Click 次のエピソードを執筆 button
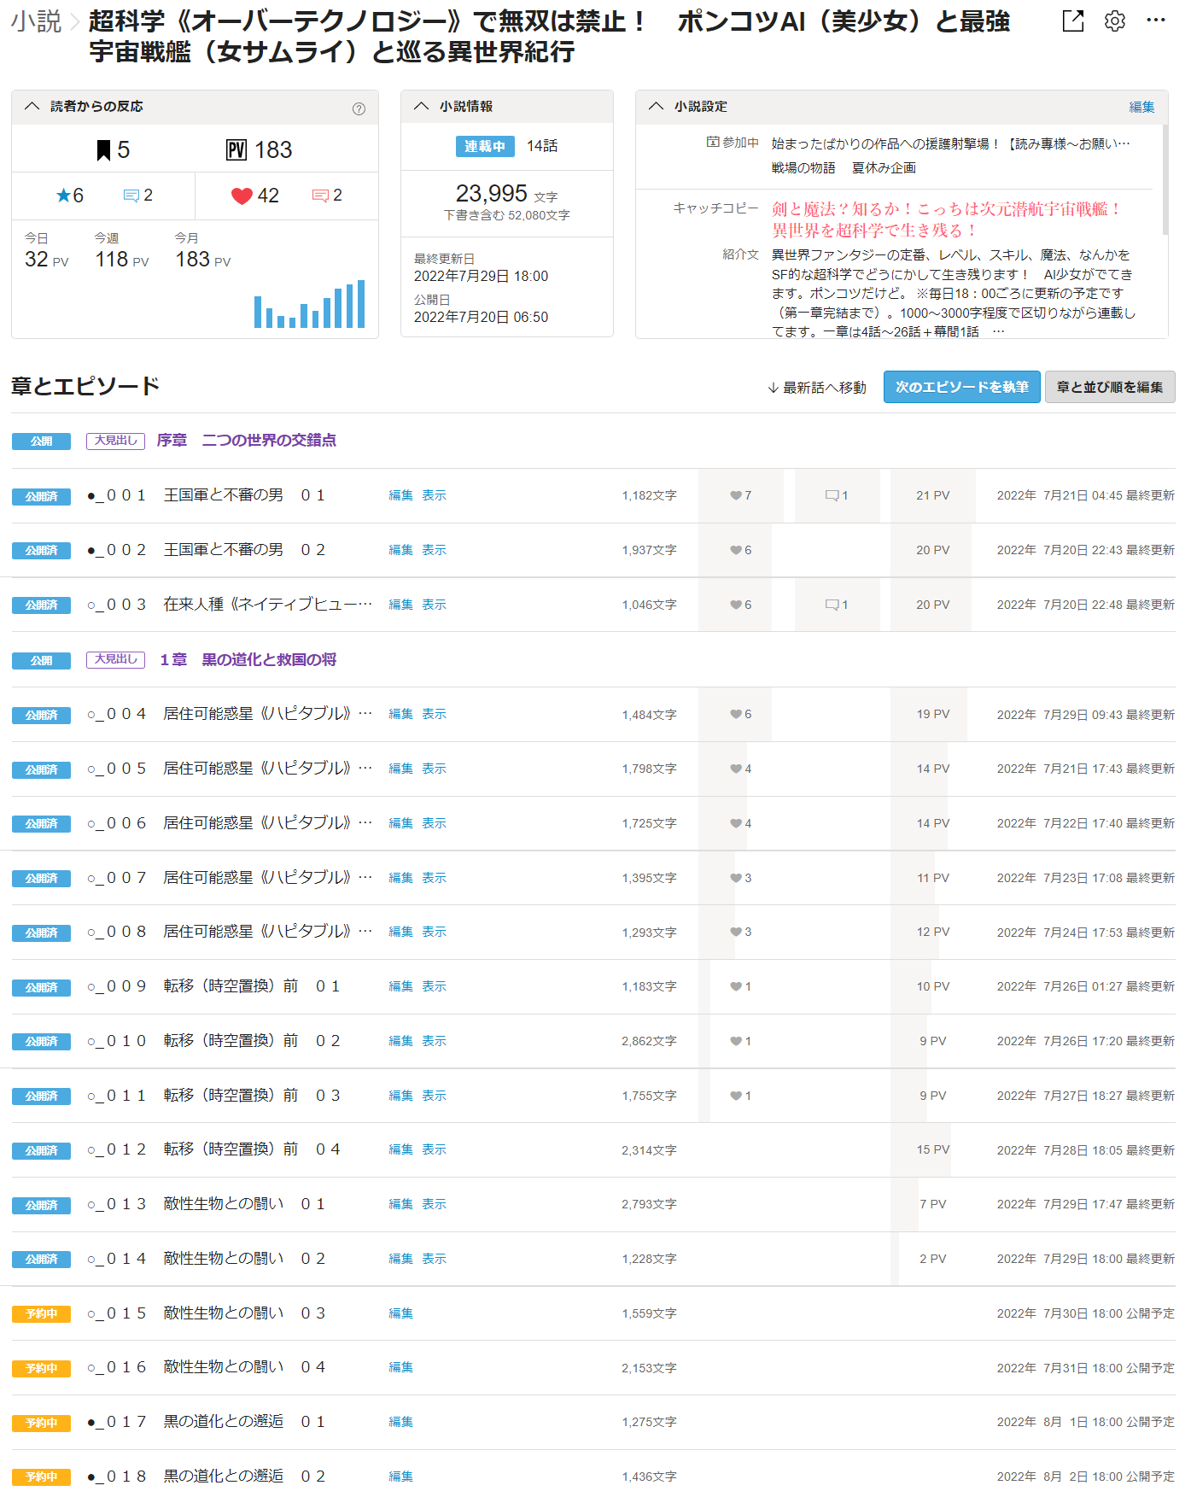Screen dimensions: 1191x1497 tap(961, 387)
